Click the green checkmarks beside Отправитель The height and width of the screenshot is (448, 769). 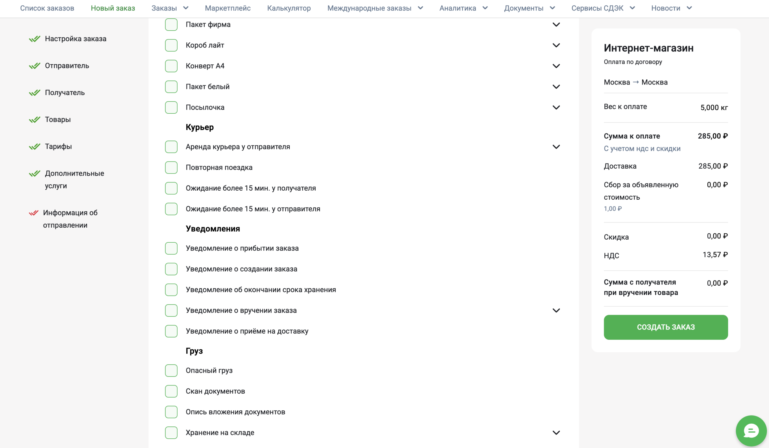pos(35,66)
